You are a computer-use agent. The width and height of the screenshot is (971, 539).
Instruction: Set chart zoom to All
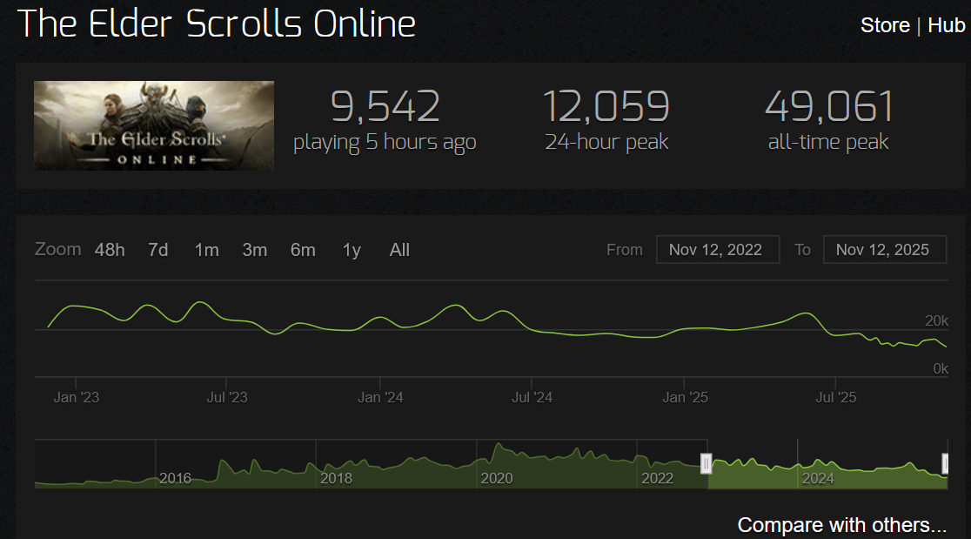point(399,250)
